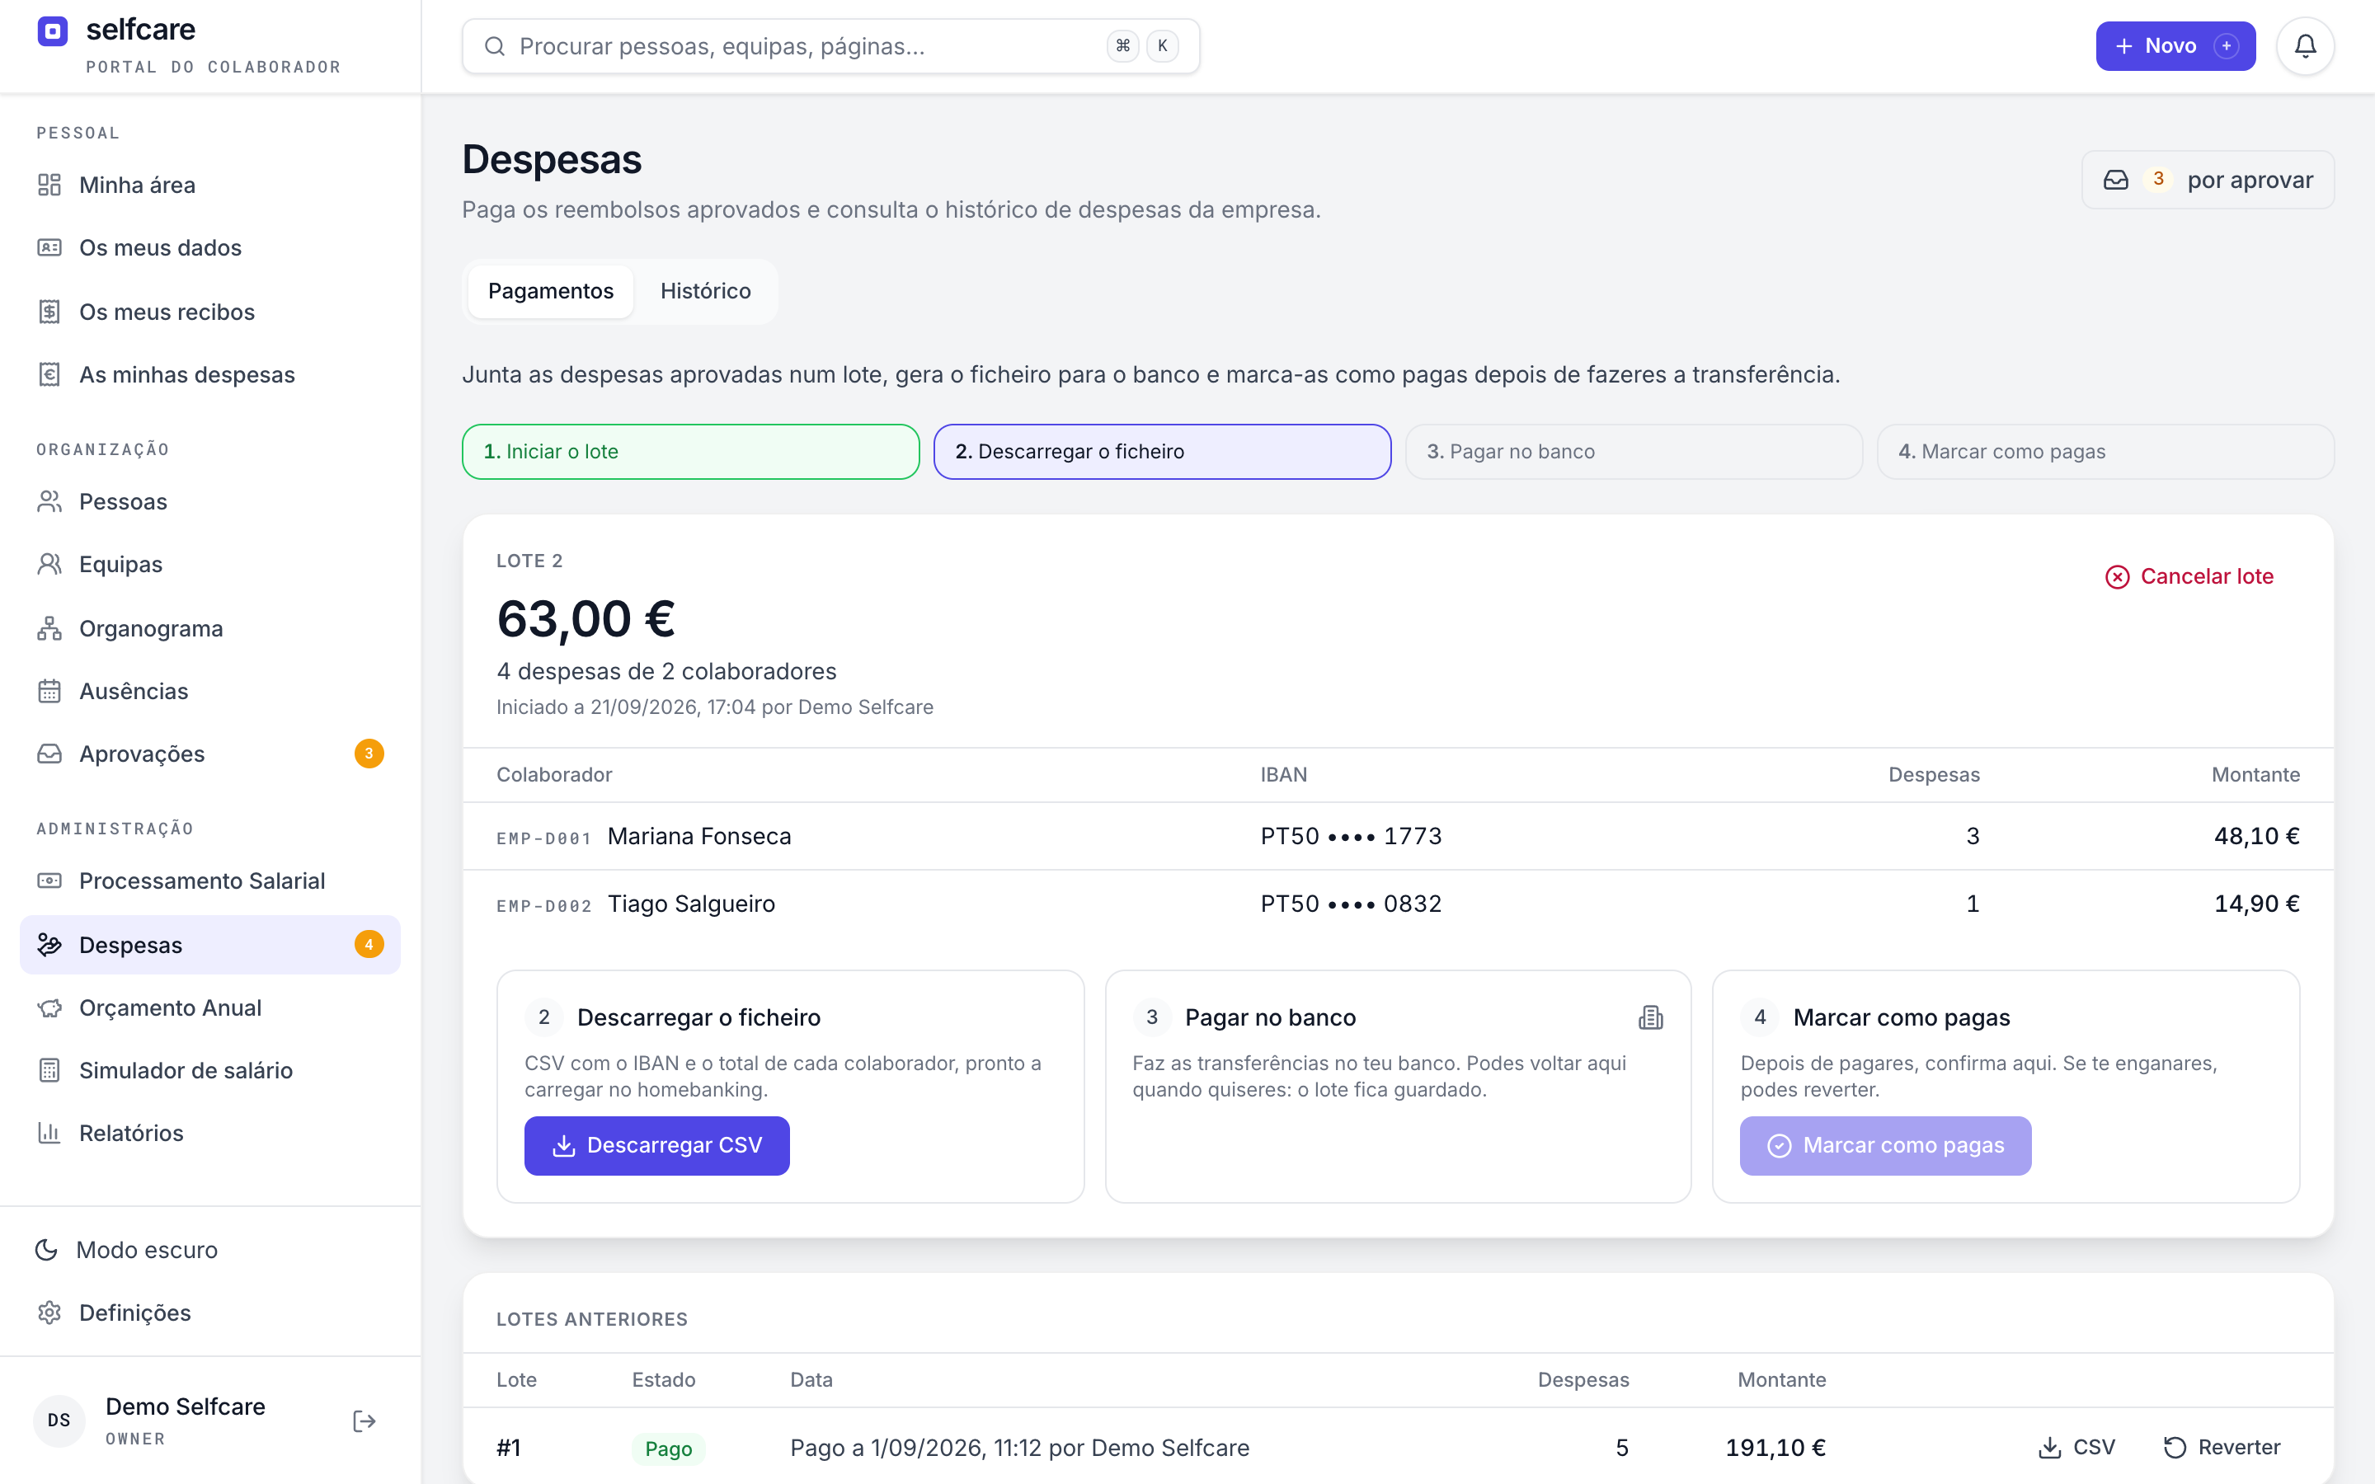Click the Novo button
Screen dimensions: 2375x1484
[x=2175, y=46]
